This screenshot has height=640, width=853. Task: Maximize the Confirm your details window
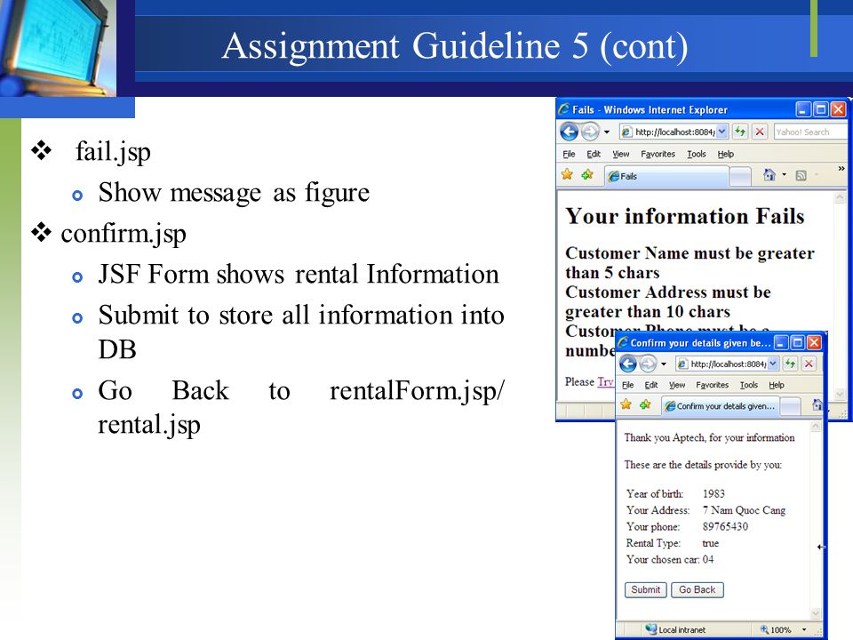point(798,342)
